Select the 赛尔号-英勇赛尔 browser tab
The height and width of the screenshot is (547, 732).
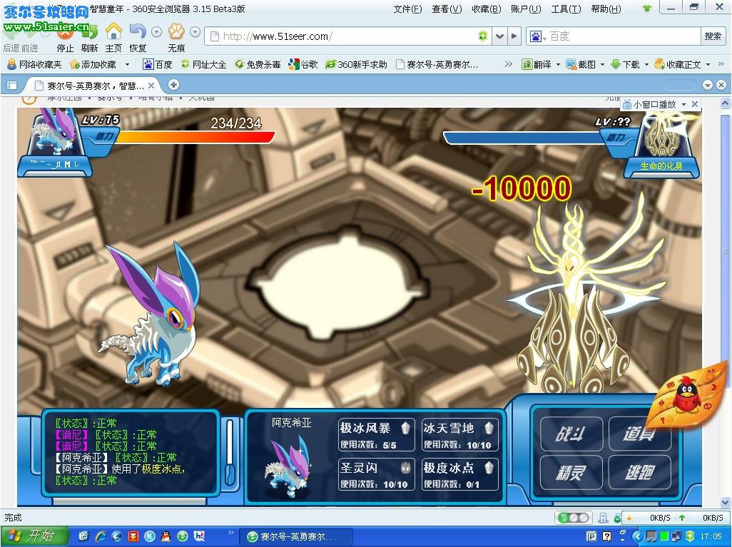pyautogui.click(x=94, y=86)
